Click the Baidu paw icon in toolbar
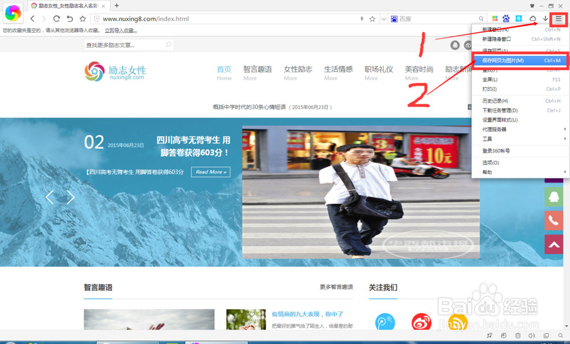The image size is (570, 344). pos(506,18)
